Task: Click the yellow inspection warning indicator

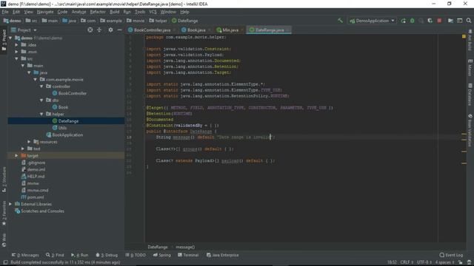Action: pyautogui.click(x=464, y=36)
